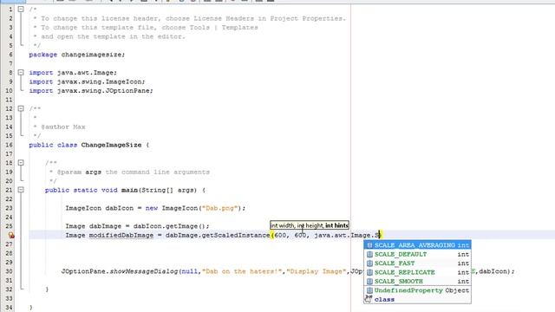Choose SCALE_DEFAULT from the completion popup

417,254
